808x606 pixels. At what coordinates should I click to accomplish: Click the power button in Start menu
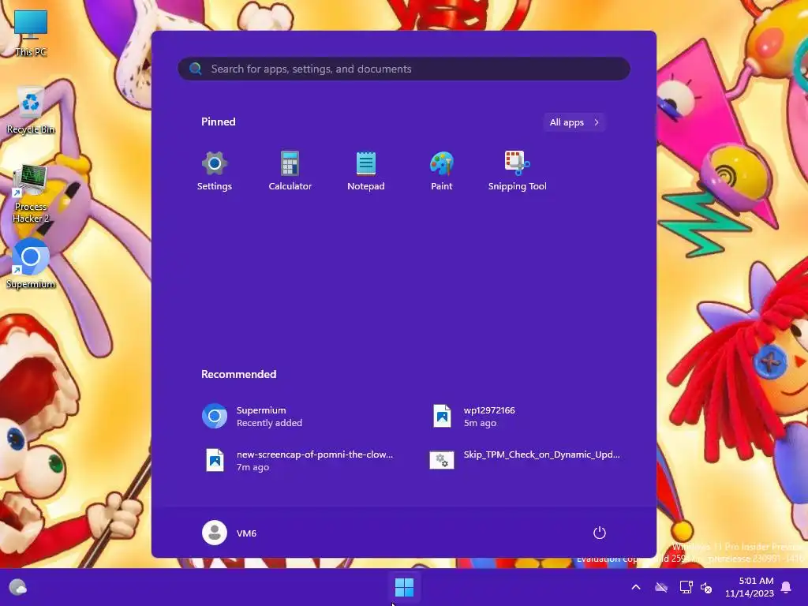pyautogui.click(x=600, y=533)
